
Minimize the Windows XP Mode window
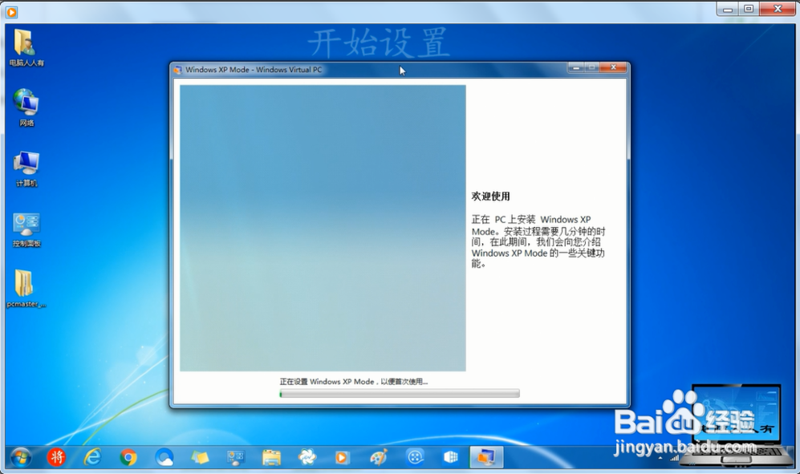click(x=576, y=68)
